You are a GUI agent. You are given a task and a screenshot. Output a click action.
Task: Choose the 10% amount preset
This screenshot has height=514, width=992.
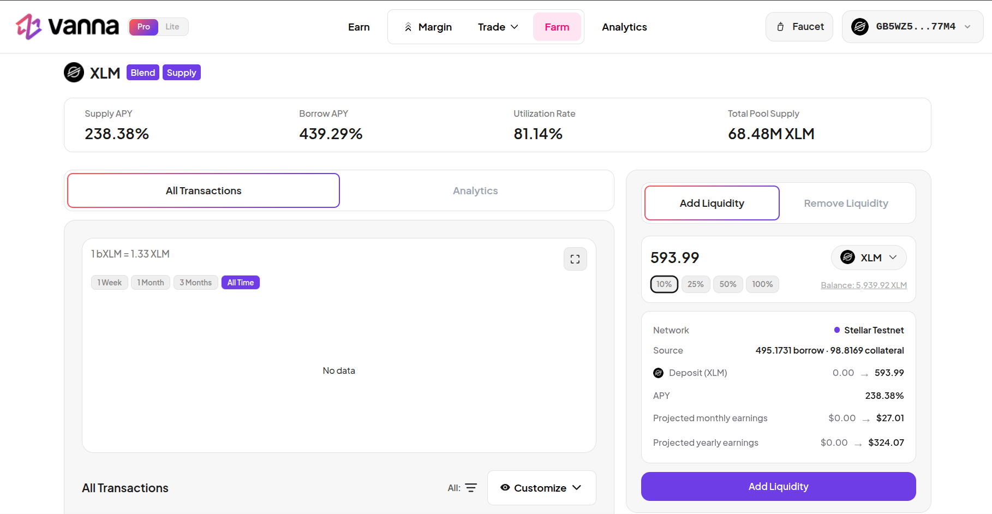(664, 284)
